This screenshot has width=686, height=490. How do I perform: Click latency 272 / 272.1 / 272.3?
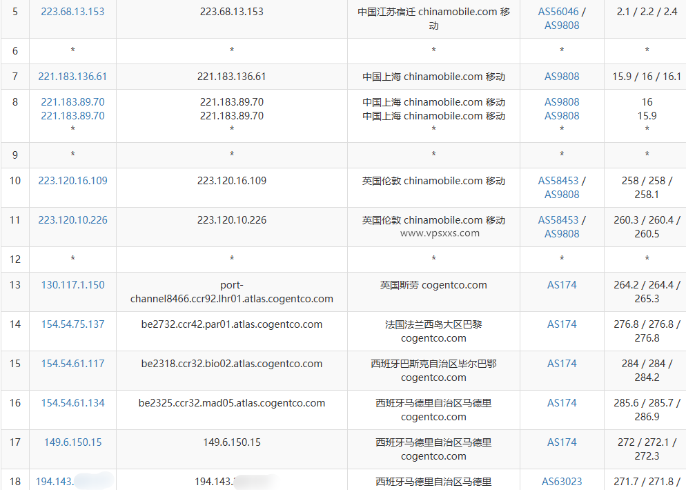[x=647, y=449]
